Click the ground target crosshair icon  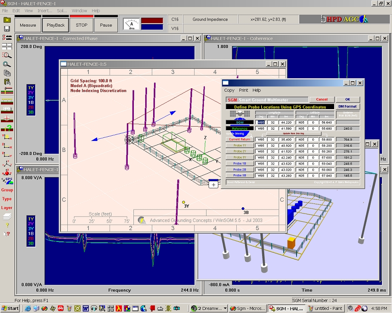point(7,119)
